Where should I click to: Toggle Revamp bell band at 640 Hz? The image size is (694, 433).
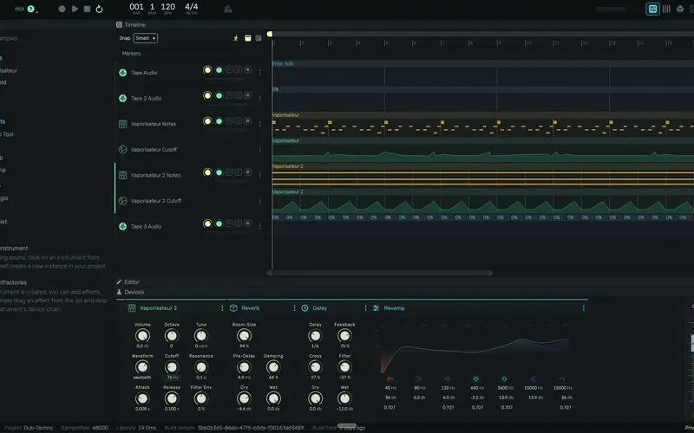(475, 378)
